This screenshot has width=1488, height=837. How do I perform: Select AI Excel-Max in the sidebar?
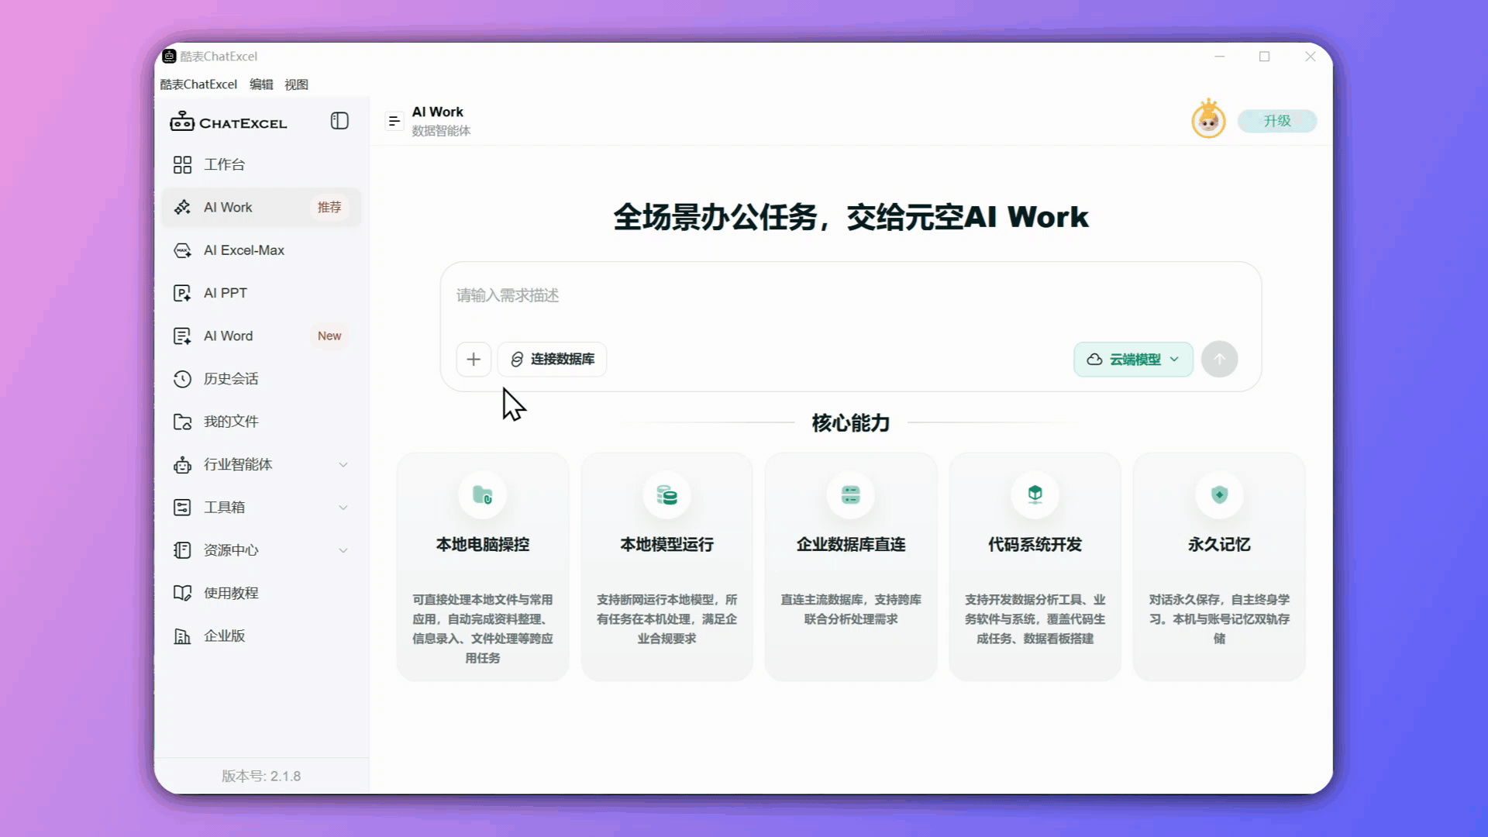point(261,250)
